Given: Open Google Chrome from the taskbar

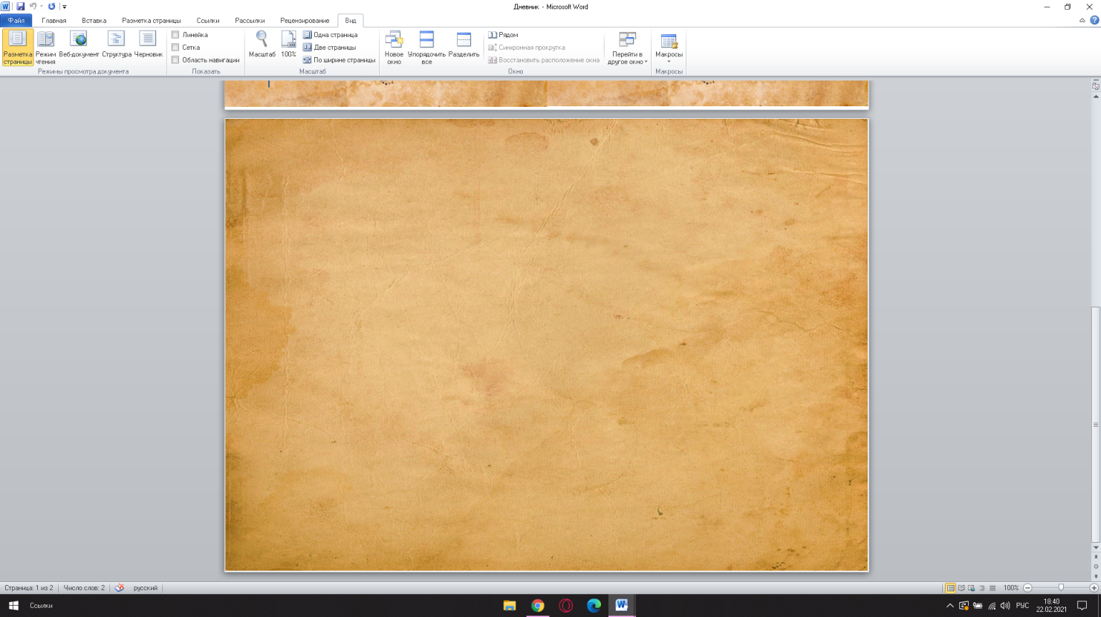Looking at the screenshot, I should [x=537, y=606].
